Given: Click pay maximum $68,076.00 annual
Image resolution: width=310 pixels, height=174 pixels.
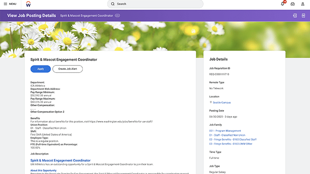Looking at the screenshot, I should pos(41,102).
